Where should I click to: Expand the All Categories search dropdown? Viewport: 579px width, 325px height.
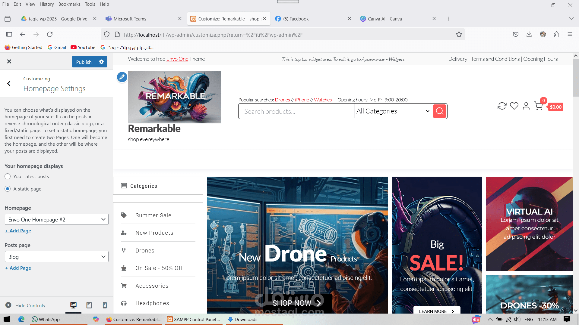pos(393,111)
